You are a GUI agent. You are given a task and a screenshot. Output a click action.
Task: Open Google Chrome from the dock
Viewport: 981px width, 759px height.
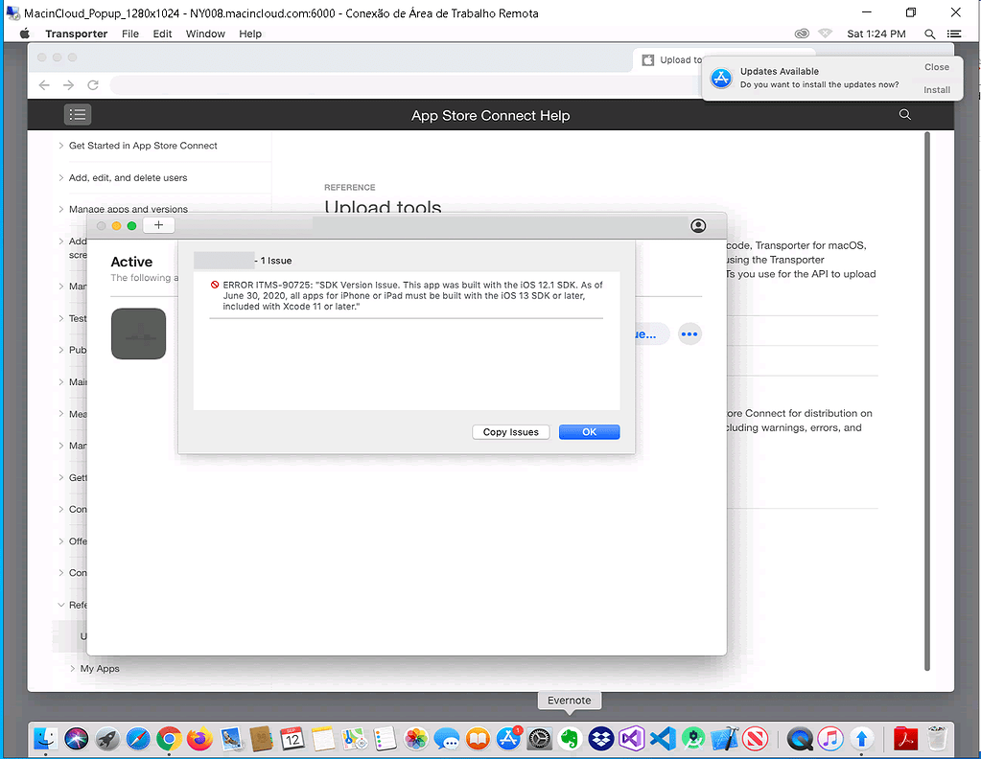click(x=169, y=739)
